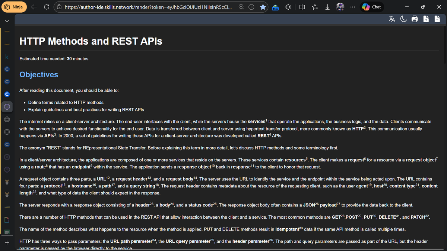Click the 'HTTP Methods and REST APIs' title

pyautogui.click(x=91, y=41)
